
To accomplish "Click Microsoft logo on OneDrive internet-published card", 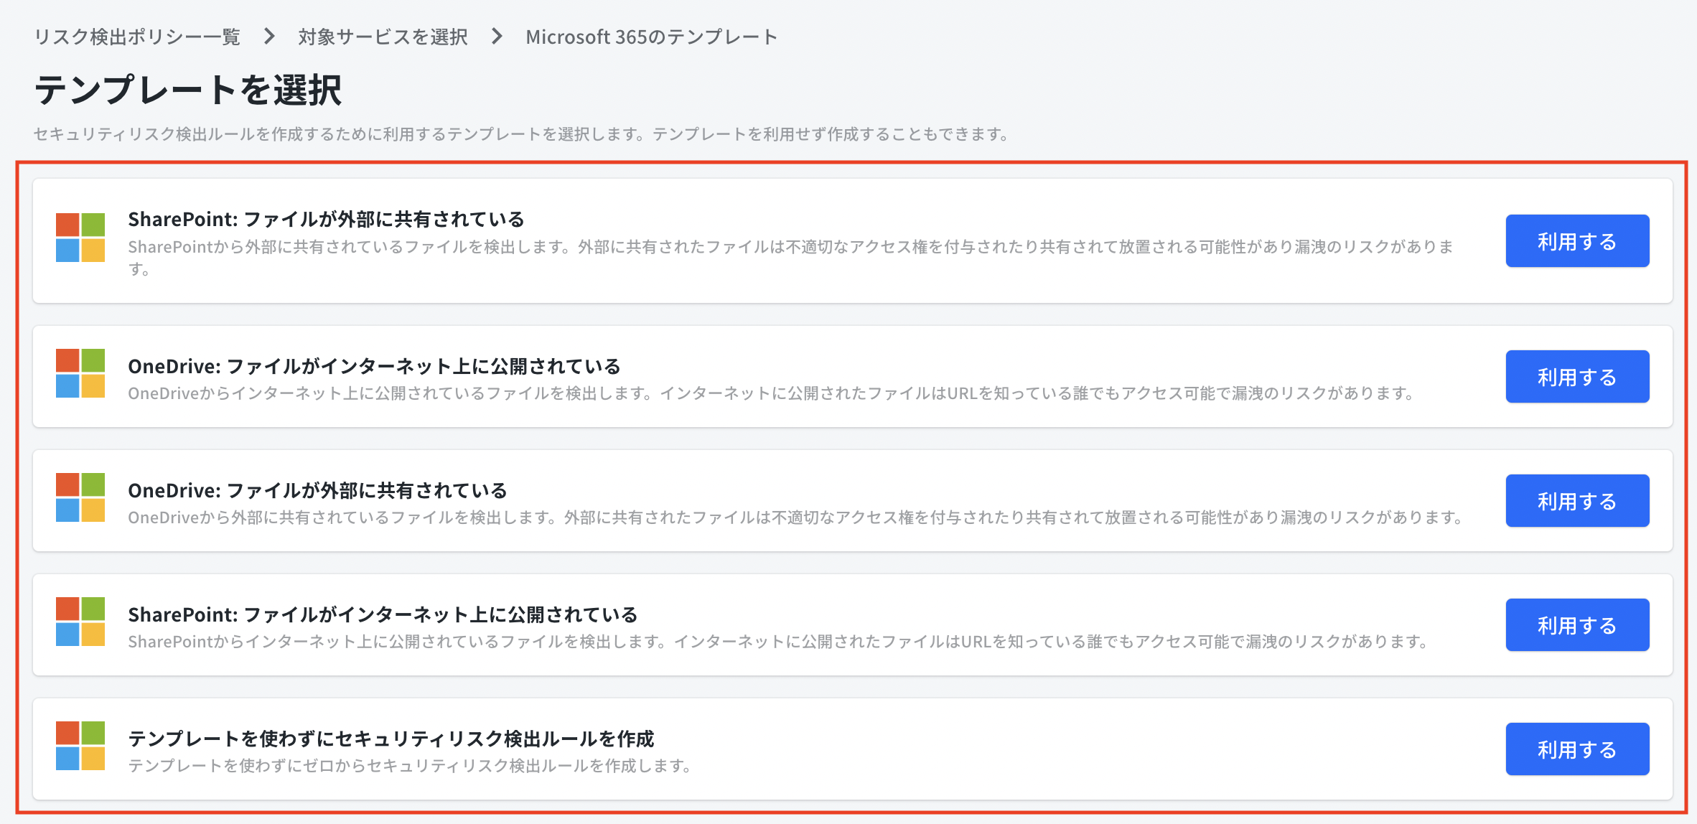I will tap(80, 373).
